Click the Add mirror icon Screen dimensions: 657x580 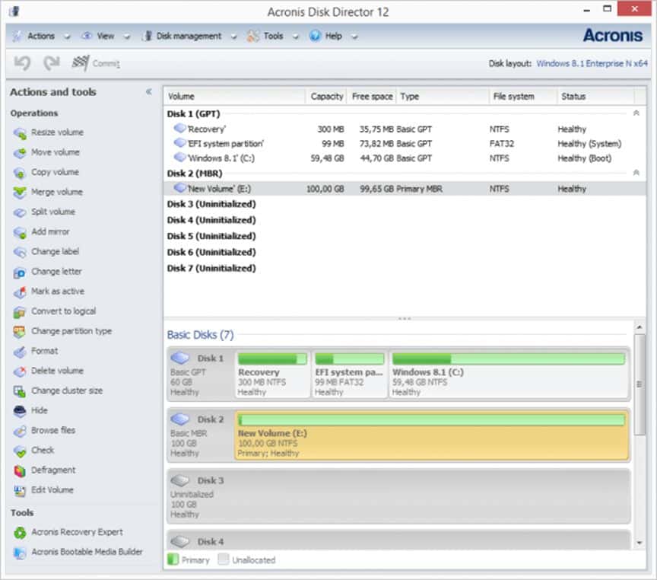coord(18,231)
